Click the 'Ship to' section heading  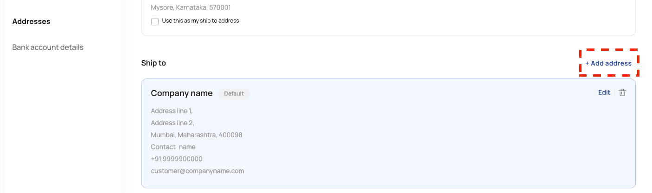pos(153,63)
